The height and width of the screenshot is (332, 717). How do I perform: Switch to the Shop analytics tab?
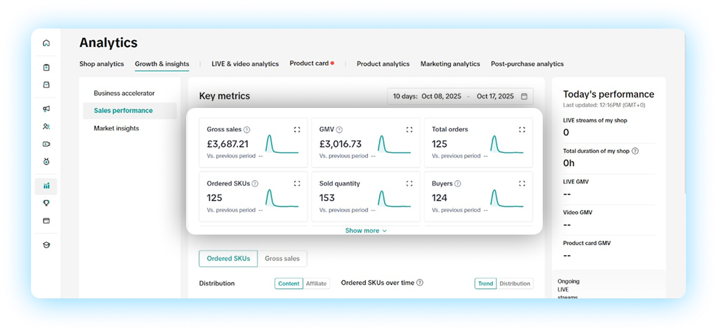[102, 64]
